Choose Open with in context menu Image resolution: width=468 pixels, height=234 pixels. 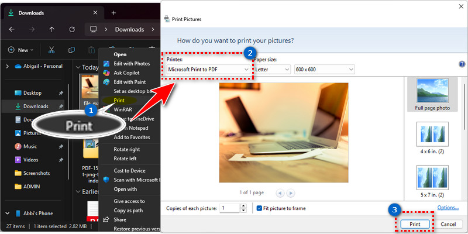tap(125, 189)
